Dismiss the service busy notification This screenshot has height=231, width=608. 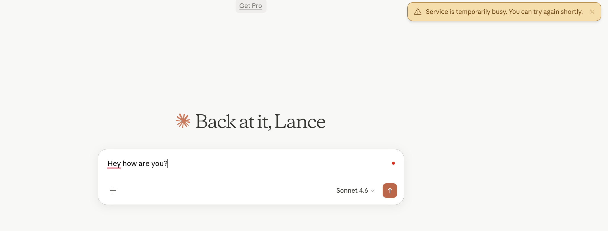592,12
